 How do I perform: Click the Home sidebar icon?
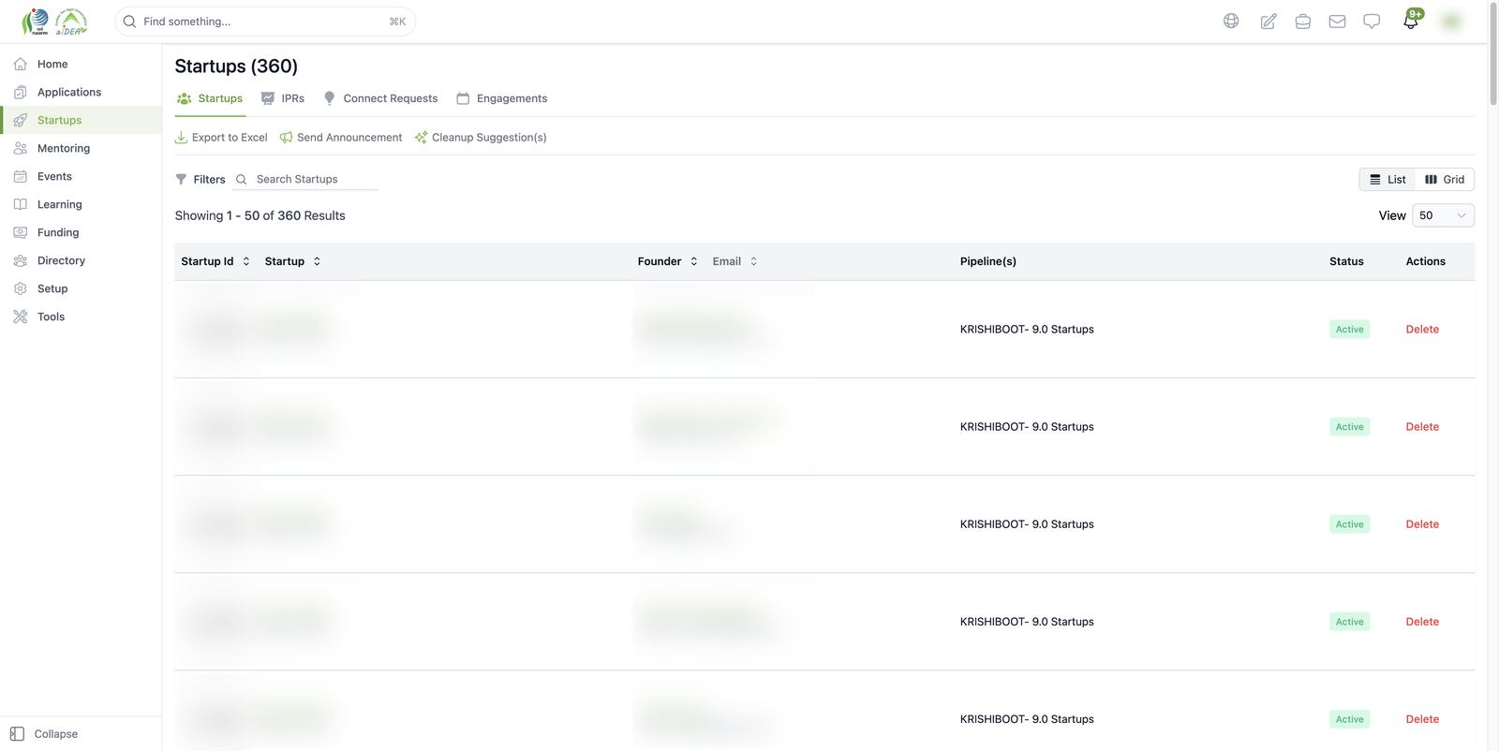[20, 64]
